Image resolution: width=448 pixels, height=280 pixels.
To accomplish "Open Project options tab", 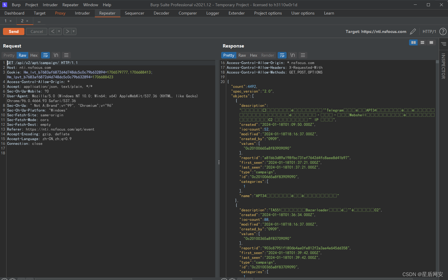I will click(268, 13).
